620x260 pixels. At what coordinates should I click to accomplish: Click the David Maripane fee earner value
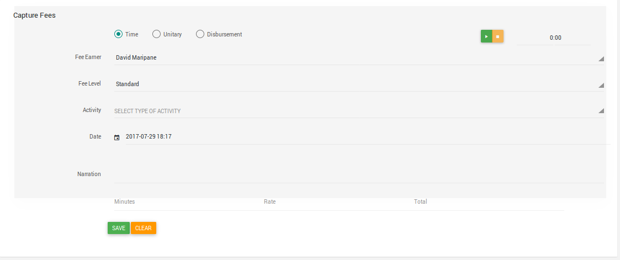136,58
